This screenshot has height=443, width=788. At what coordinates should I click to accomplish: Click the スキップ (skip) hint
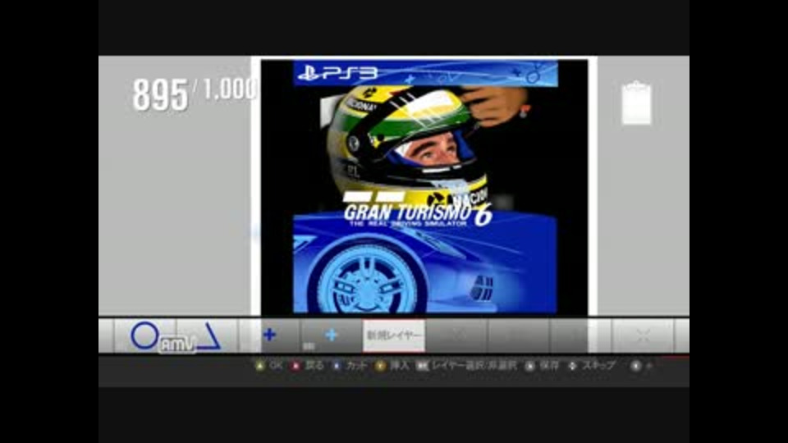coord(598,366)
